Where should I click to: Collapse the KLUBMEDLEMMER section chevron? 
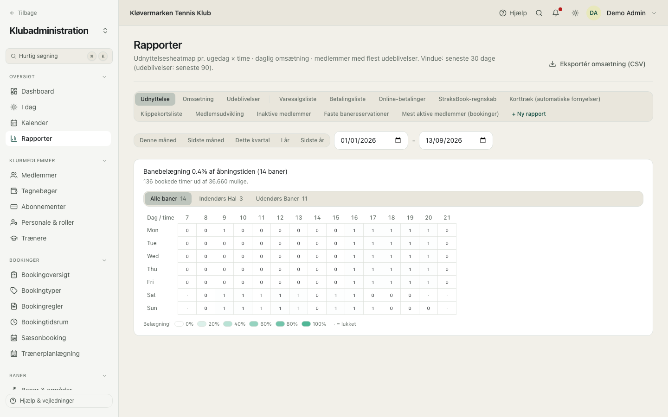point(104,161)
